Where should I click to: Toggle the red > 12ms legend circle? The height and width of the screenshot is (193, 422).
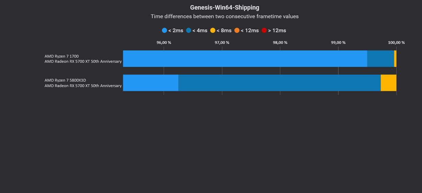pos(264,31)
